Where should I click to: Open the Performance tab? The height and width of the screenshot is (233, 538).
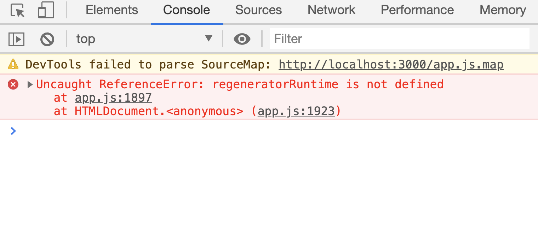pos(417,10)
